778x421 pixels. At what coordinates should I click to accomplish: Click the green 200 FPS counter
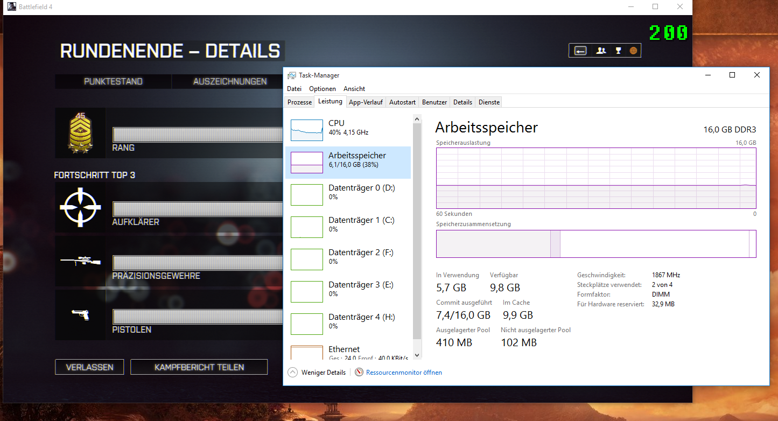point(669,33)
